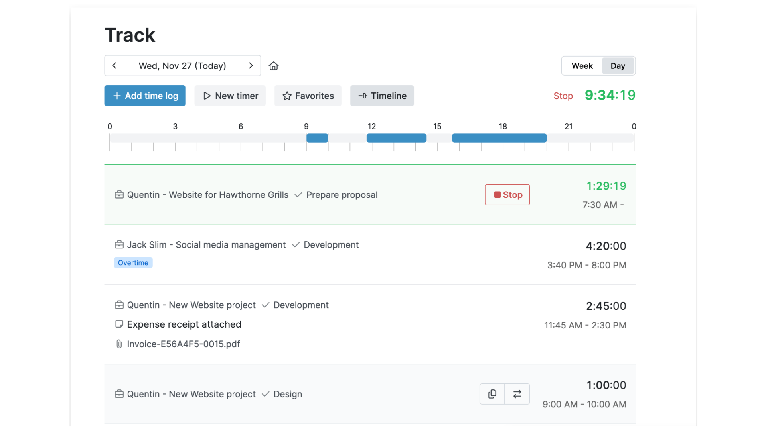The width and height of the screenshot is (766, 430).
Task: Click the briefcase icon for the Design entry
Action: [x=119, y=394]
